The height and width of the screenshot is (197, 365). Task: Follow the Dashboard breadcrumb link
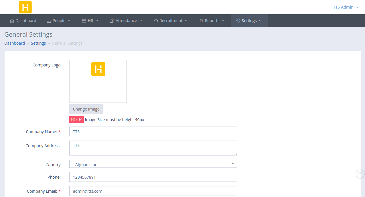pos(15,43)
